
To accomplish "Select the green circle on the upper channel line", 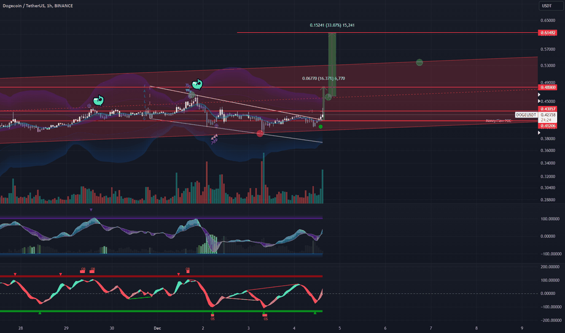I will click(420, 62).
